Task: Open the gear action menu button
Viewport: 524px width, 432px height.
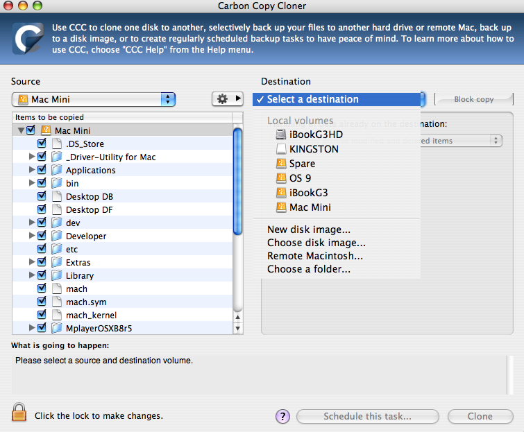Action: 228,99
